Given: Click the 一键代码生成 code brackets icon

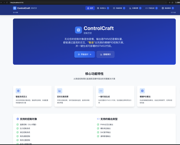Looking at the screenshot, I should (101, 91).
